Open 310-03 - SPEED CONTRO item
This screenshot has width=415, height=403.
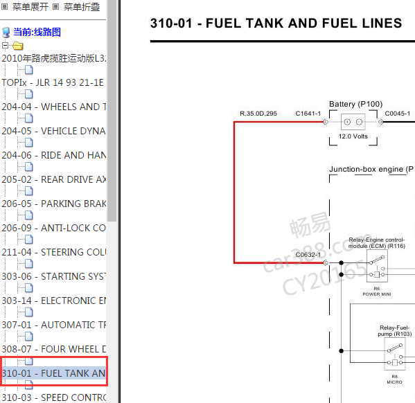point(54,397)
